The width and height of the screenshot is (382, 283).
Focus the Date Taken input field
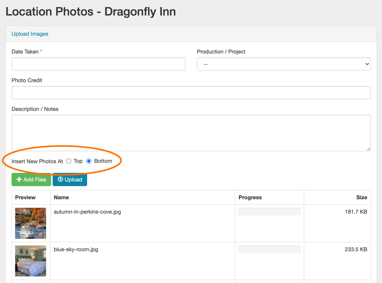[x=98, y=64]
